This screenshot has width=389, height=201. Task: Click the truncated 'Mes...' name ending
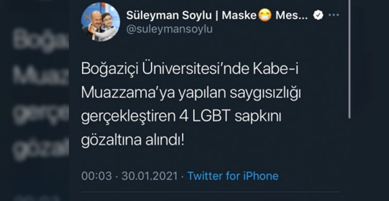tap(292, 15)
